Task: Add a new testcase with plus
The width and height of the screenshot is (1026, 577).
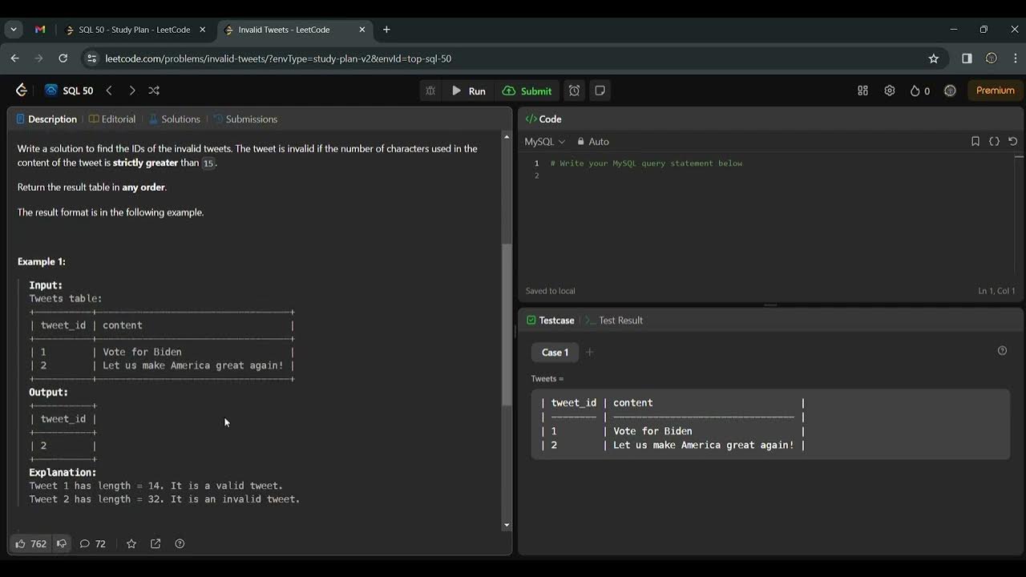Action: [x=590, y=352]
